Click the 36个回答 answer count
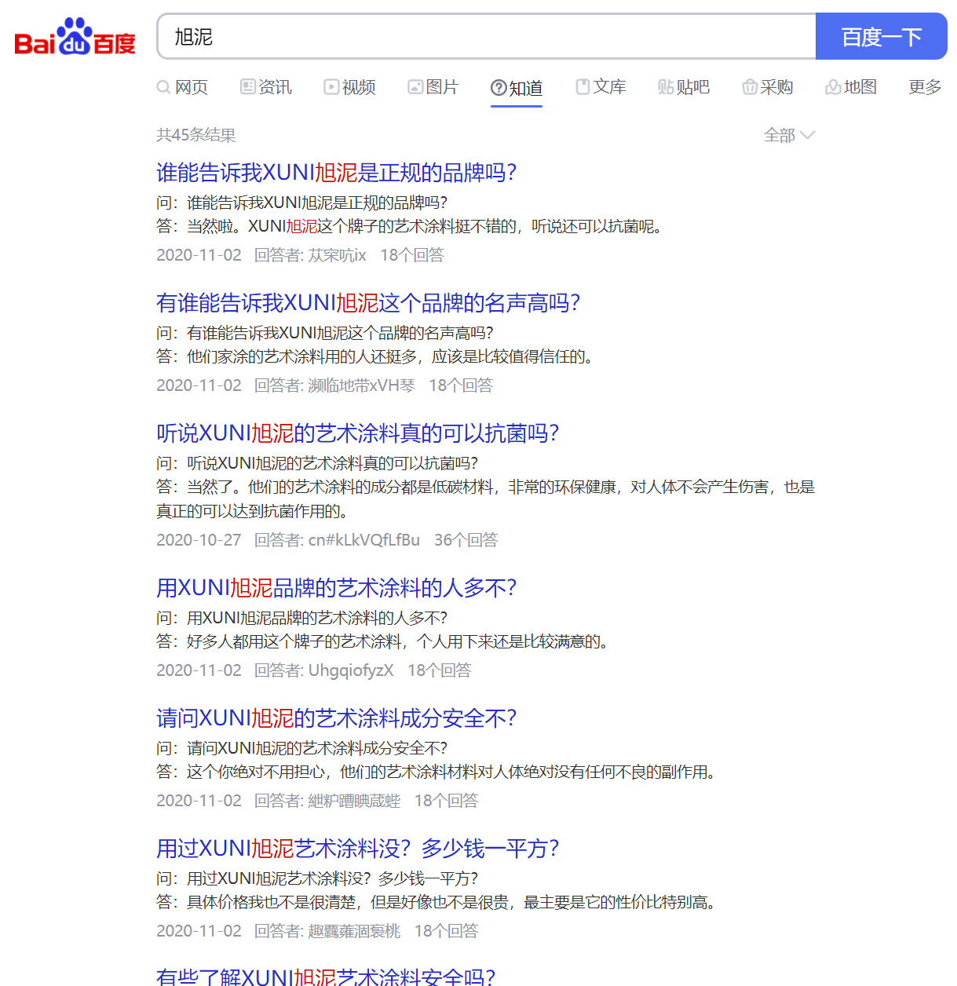Image resolution: width=957 pixels, height=986 pixels. tap(466, 540)
